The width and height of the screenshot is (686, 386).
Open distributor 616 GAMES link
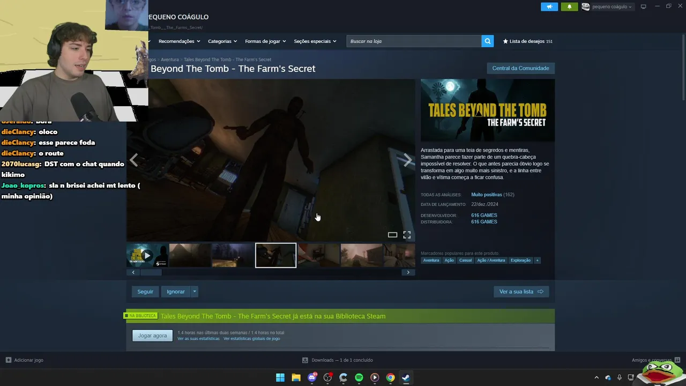[484, 222]
